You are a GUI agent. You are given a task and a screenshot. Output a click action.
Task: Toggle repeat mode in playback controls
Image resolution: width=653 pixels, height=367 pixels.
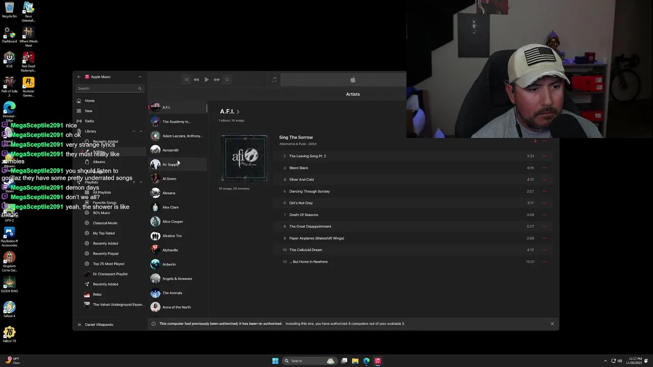(227, 80)
